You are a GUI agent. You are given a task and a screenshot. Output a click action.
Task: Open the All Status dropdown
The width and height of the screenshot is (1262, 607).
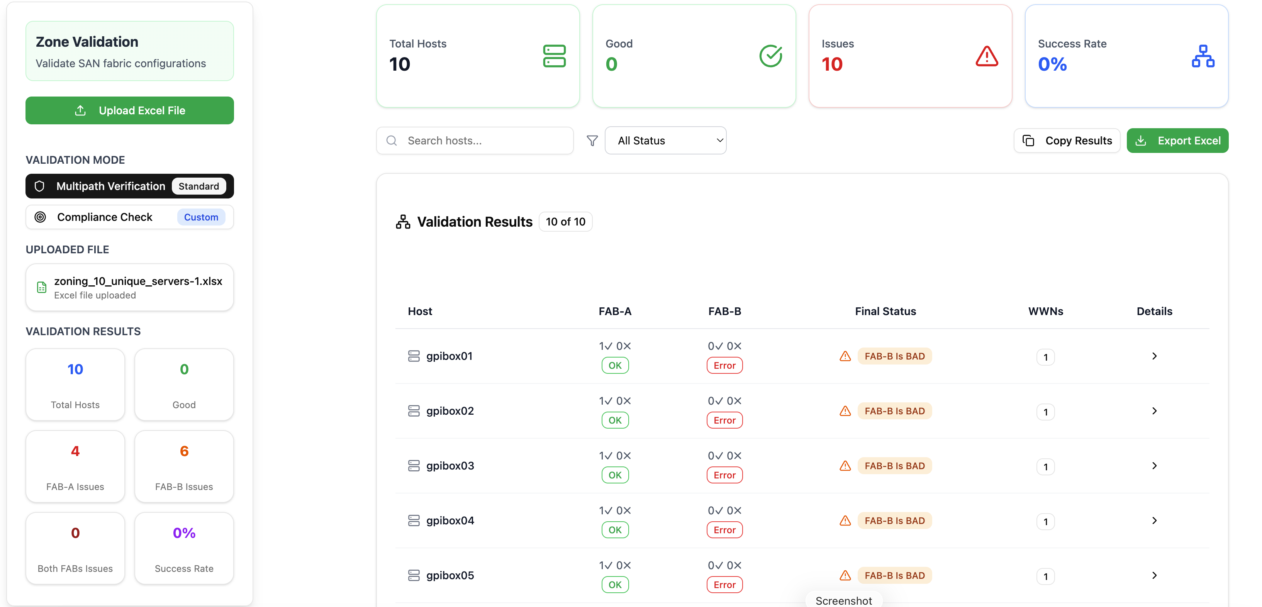click(x=665, y=141)
